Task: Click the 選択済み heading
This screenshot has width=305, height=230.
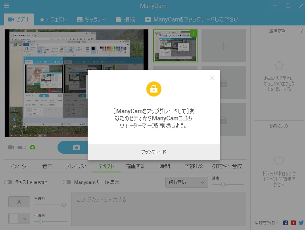Action: (x=277, y=31)
